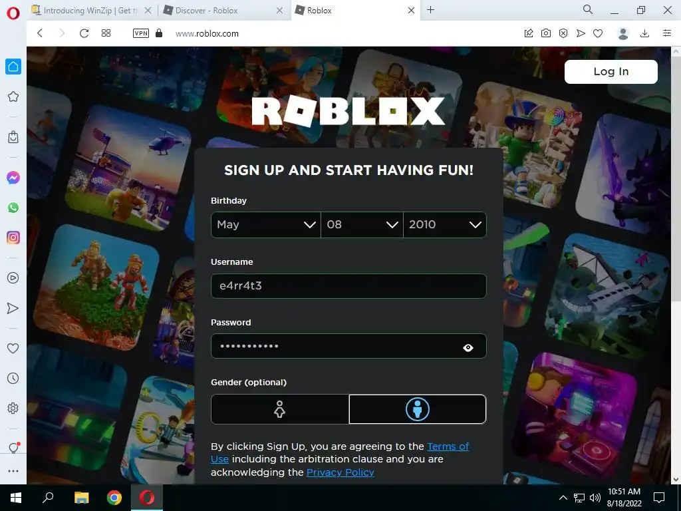Image resolution: width=681 pixels, height=511 pixels.
Task: Reload the Roblox page
Action: (x=84, y=33)
